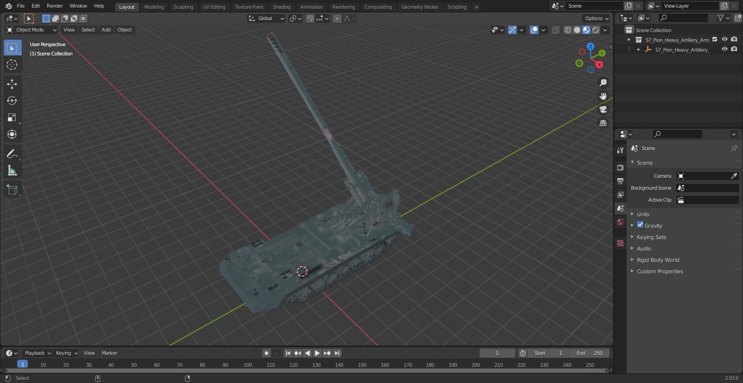
Task: Click the End frame 250 field
Action: coord(590,353)
